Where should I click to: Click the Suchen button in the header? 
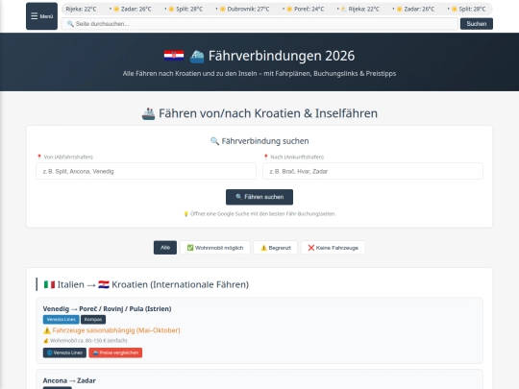pyautogui.click(x=477, y=24)
